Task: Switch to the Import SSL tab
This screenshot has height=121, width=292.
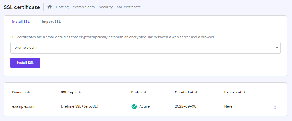Action: pos(51,22)
